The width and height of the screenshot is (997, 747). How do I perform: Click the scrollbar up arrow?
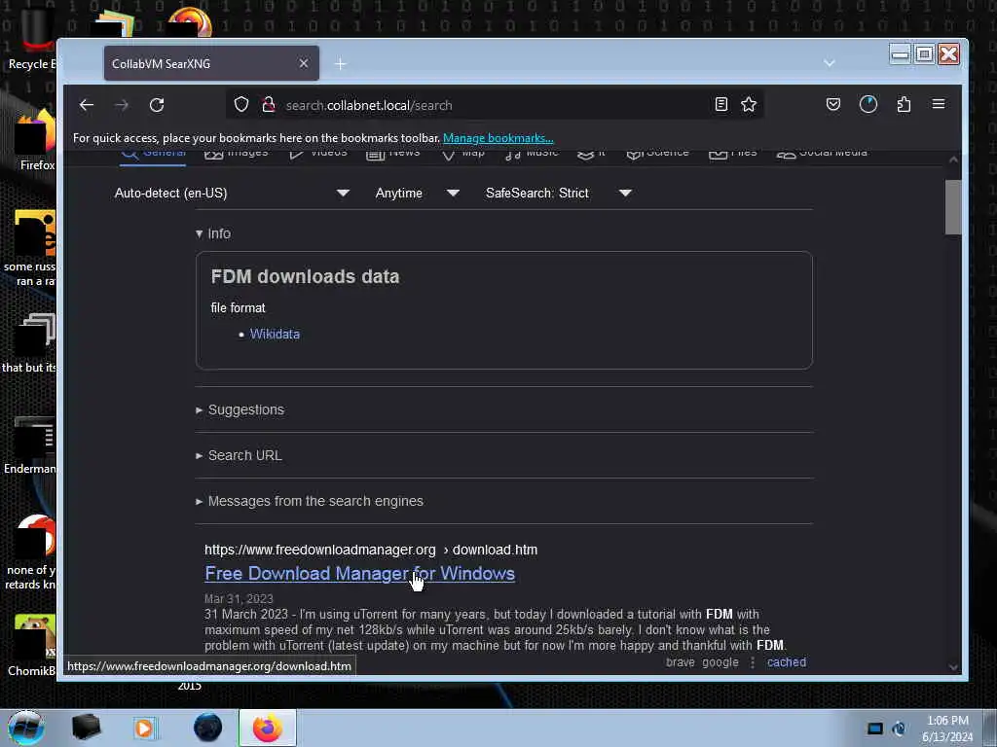pyautogui.click(x=953, y=160)
